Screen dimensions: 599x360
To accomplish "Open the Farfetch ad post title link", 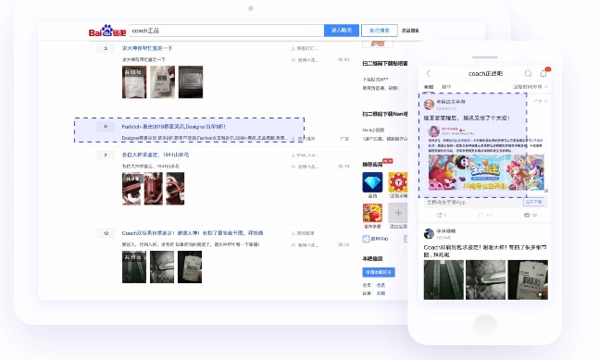I will 174,127.
